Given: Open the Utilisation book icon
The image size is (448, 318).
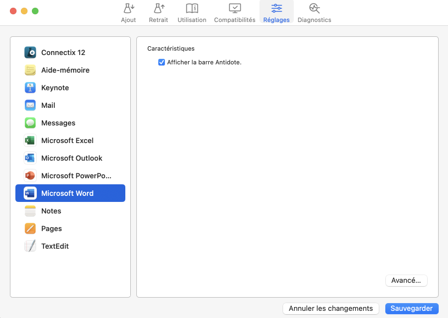Looking at the screenshot, I should [192, 9].
